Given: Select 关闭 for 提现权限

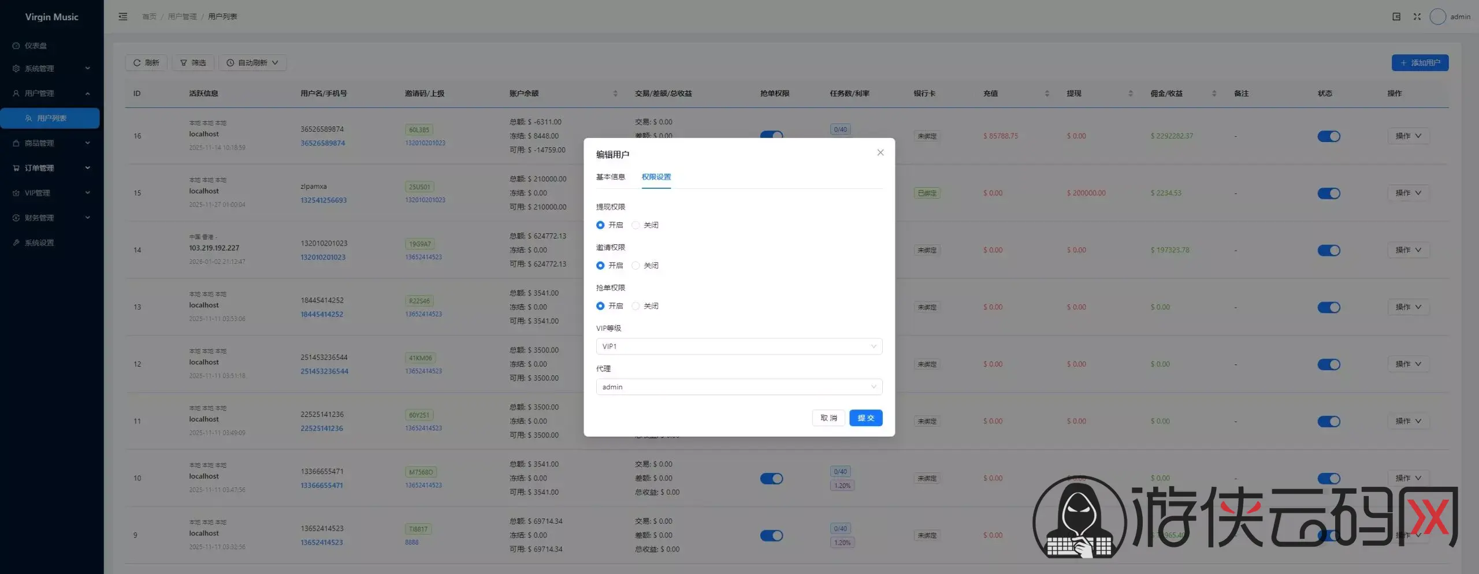Looking at the screenshot, I should click(x=636, y=225).
